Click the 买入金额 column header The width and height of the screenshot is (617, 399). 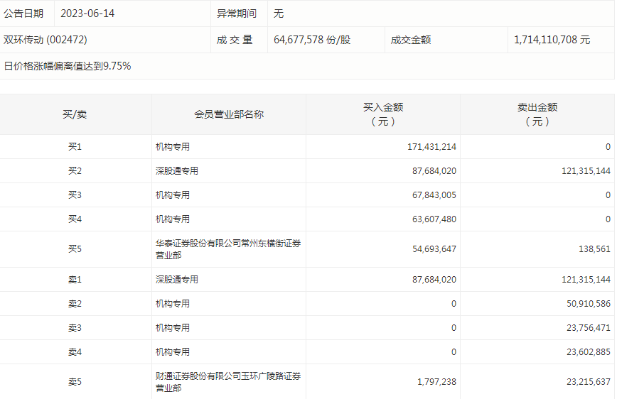tap(383, 114)
